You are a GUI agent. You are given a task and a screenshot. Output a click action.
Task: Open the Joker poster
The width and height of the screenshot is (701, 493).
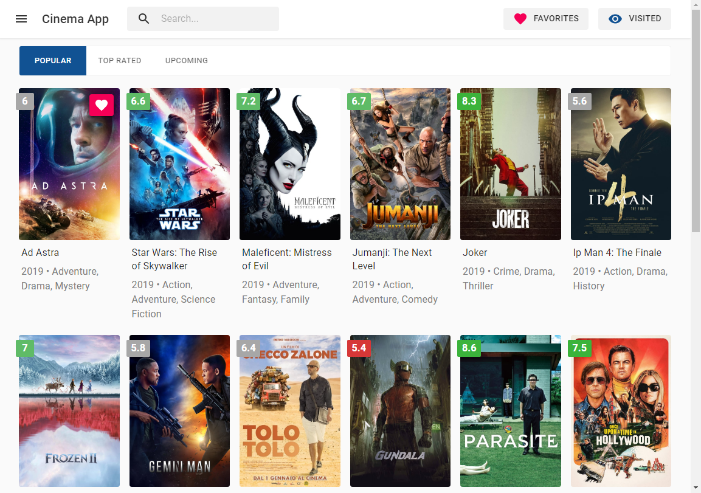click(511, 164)
